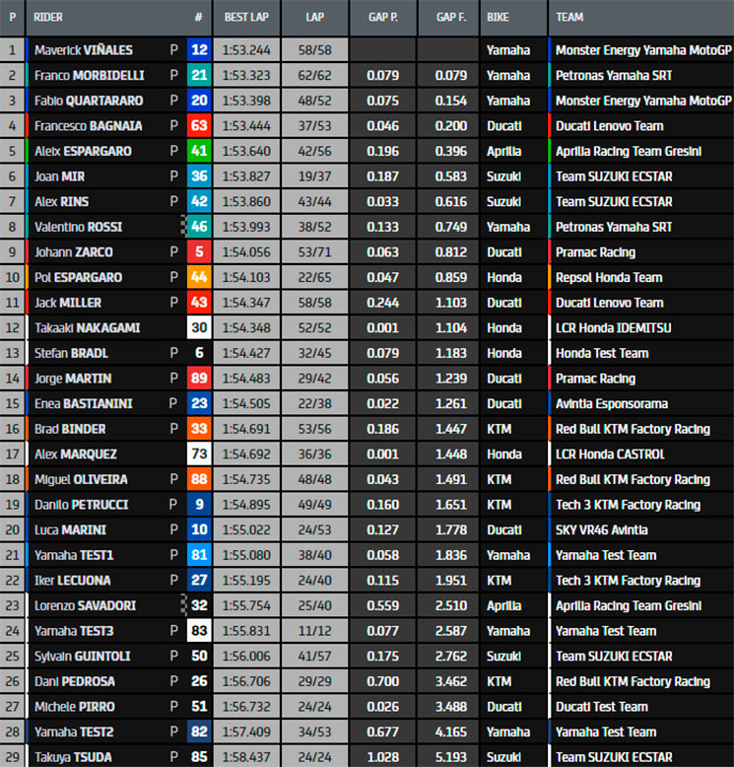This screenshot has width=734, height=767.
Task: Click the LAP column header
Action: click(x=314, y=17)
